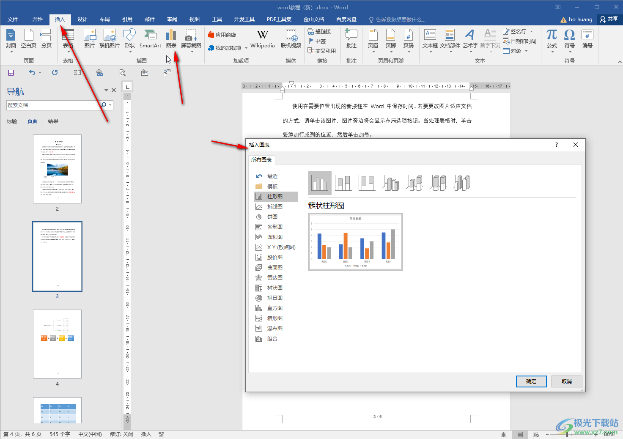Open the footer (页脚) dropdown

tap(391, 40)
